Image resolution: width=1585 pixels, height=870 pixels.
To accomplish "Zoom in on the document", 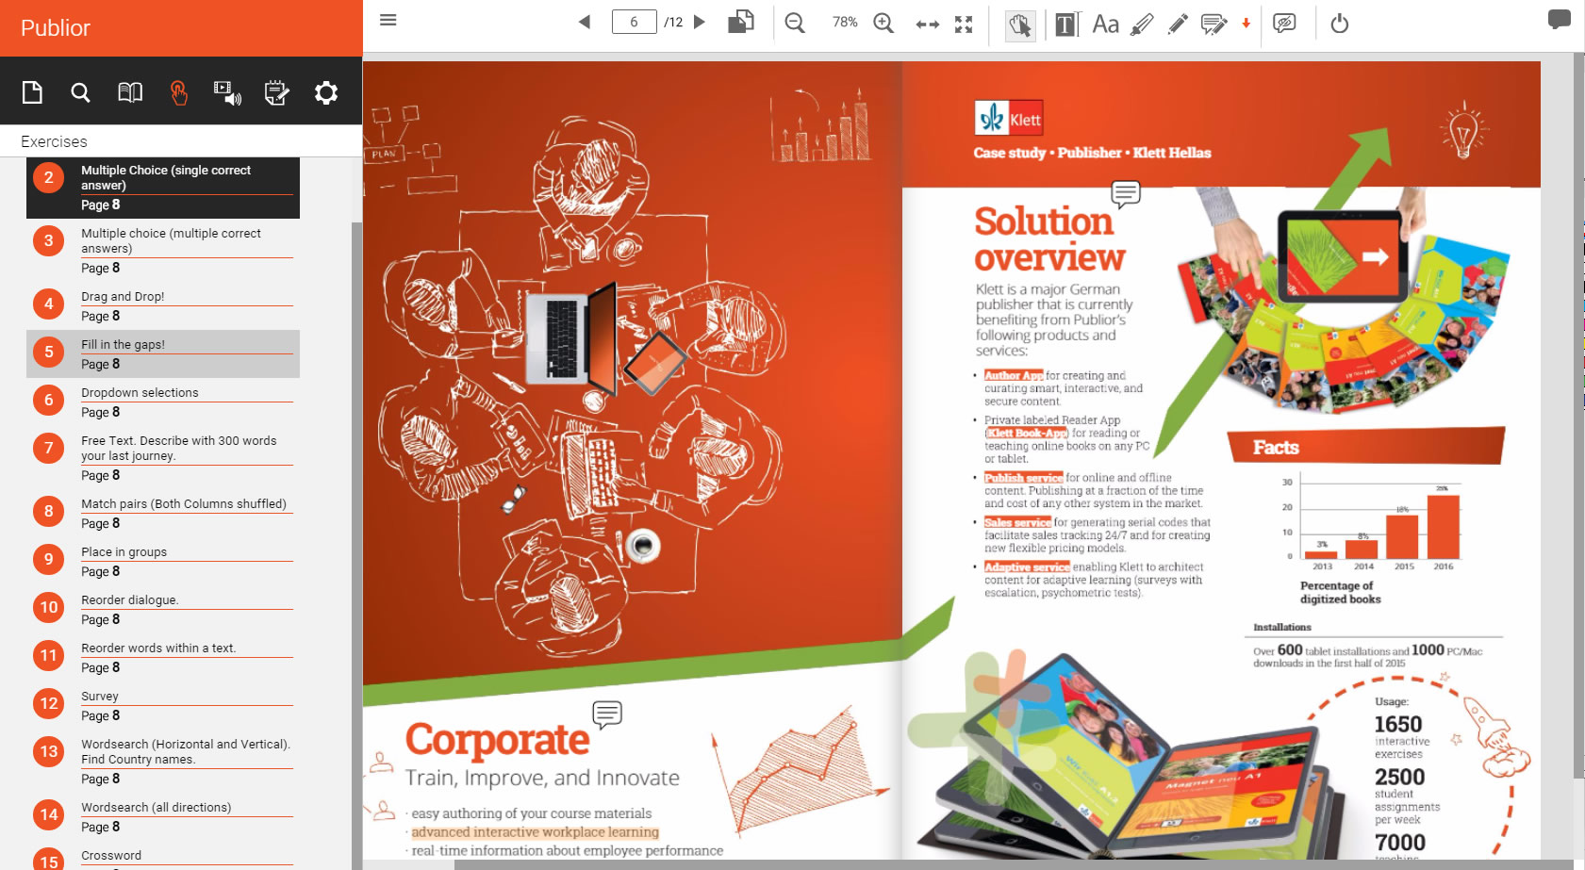I will [883, 23].
